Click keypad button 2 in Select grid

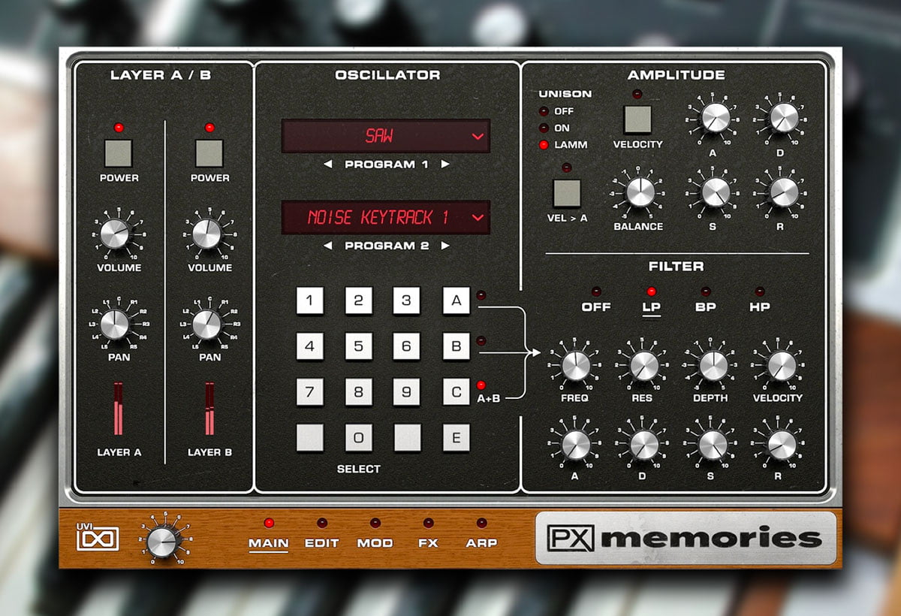click(x=359, y=301)
